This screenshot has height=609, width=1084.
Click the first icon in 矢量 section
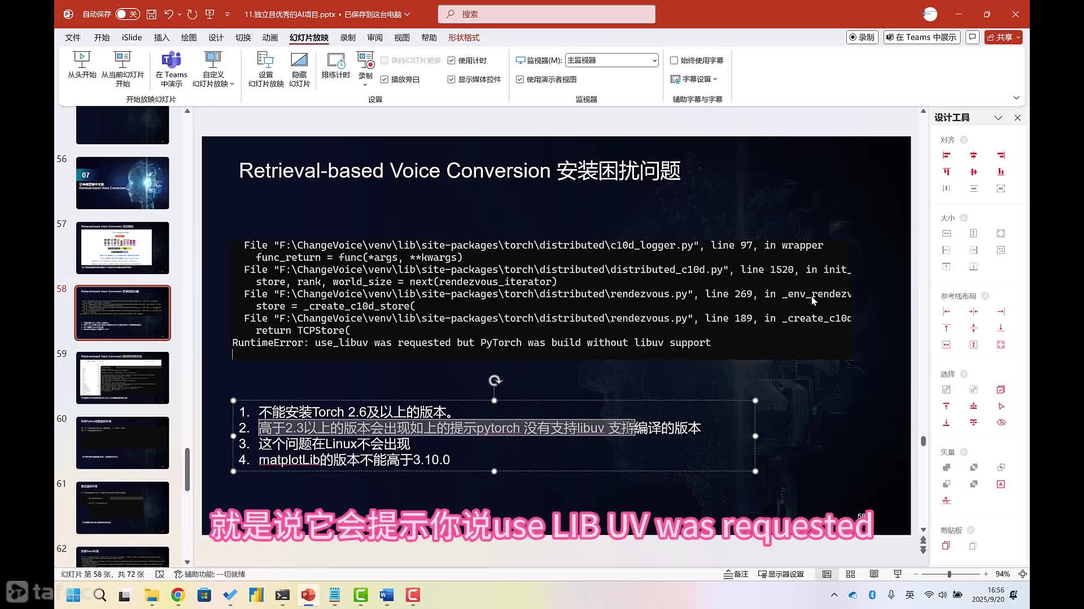pyautogui.click(x=947, y=467)
